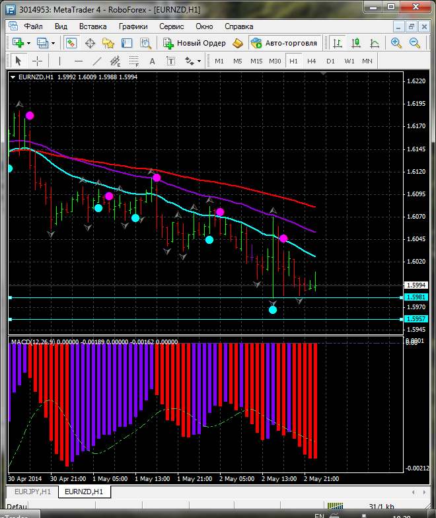The height and width of the screenshot is (518, 436).
Task: Click the 1.5981 horizontal line price label
Action: [416, 297]
